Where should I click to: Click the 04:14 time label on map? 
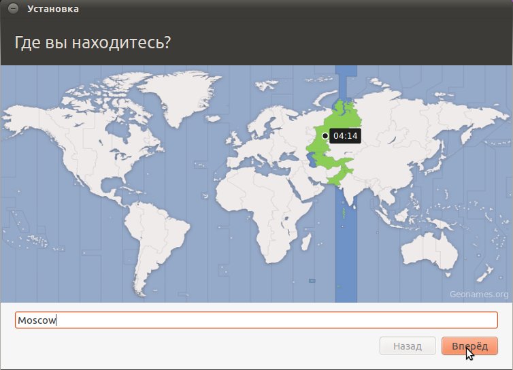(x=345, y=136)
